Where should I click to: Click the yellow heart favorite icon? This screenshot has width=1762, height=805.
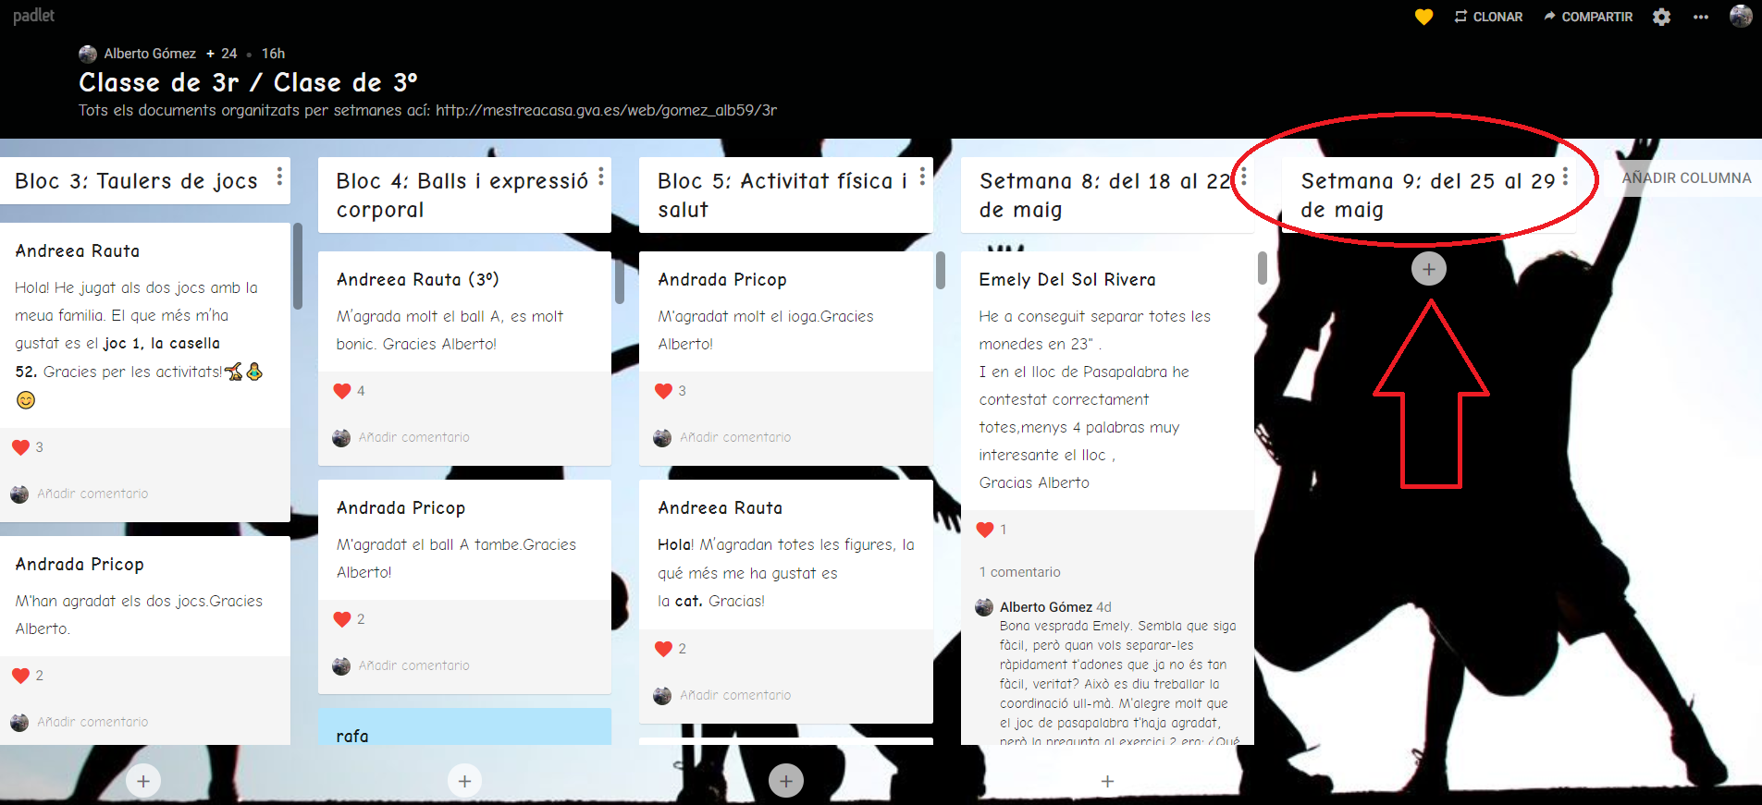[x=1423, y=17]
